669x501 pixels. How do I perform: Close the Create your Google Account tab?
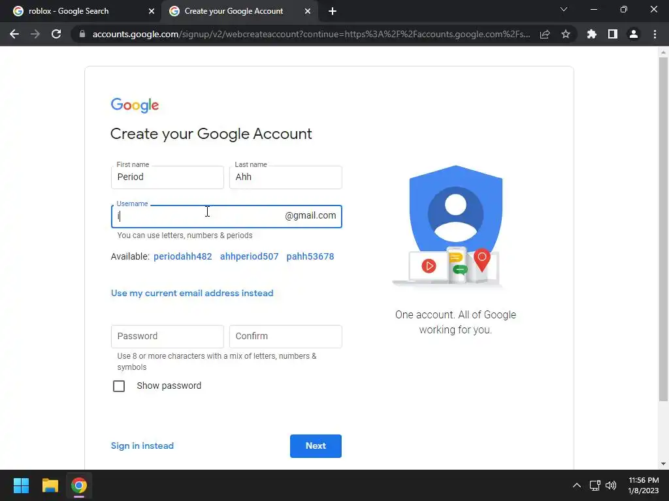(x=308, y=12)
